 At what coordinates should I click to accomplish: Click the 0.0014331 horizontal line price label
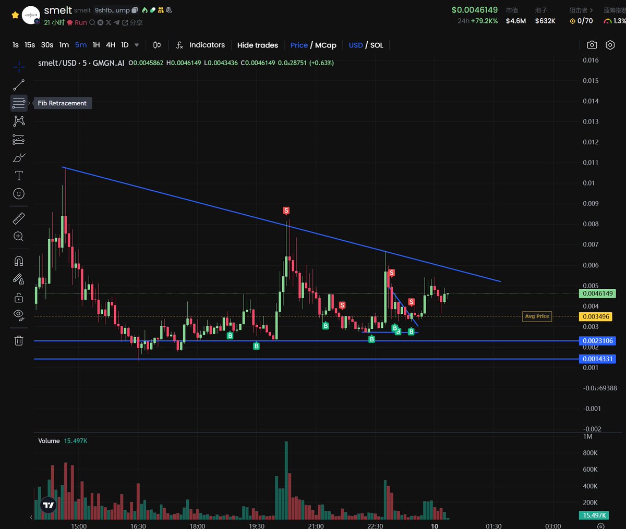click(597, 359)
